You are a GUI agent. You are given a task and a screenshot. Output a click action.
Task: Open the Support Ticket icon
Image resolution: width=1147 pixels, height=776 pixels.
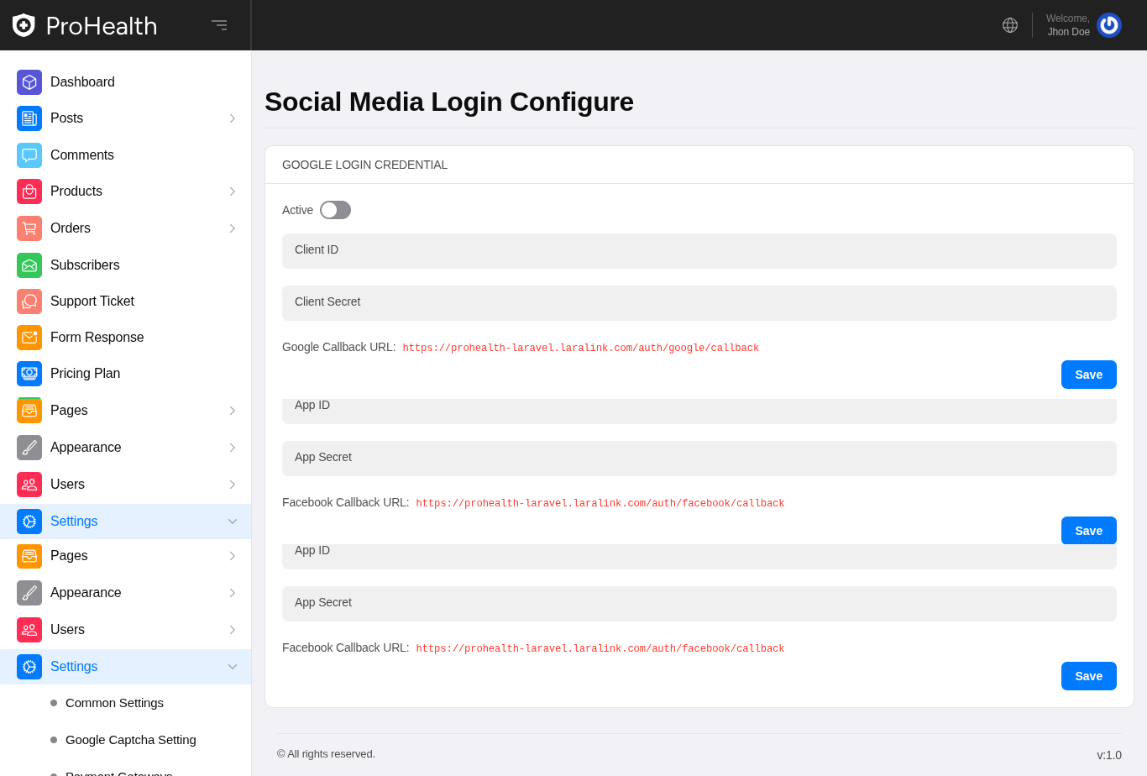29,301
